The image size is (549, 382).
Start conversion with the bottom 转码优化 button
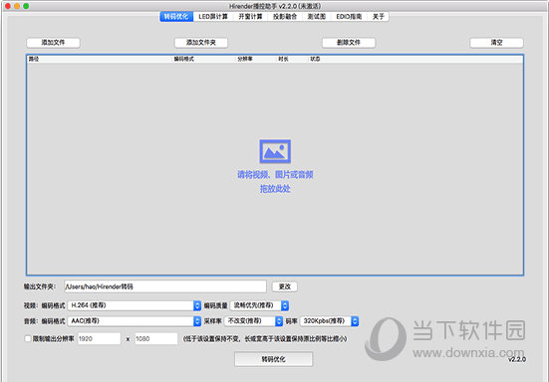point(273,359)
